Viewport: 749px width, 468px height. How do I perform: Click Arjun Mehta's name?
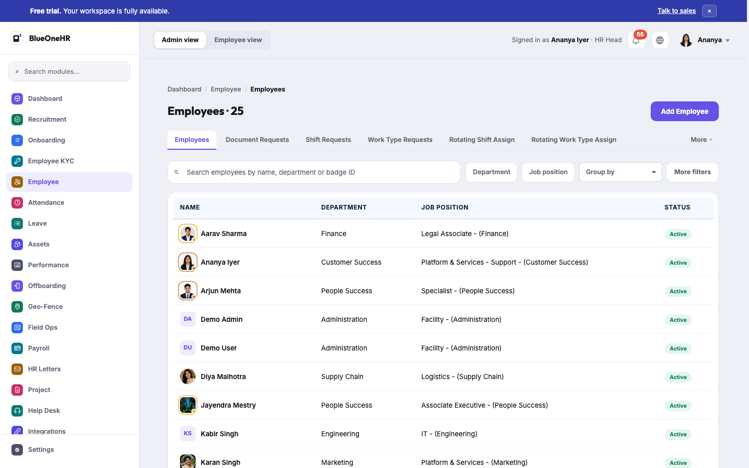click(221, 291)
